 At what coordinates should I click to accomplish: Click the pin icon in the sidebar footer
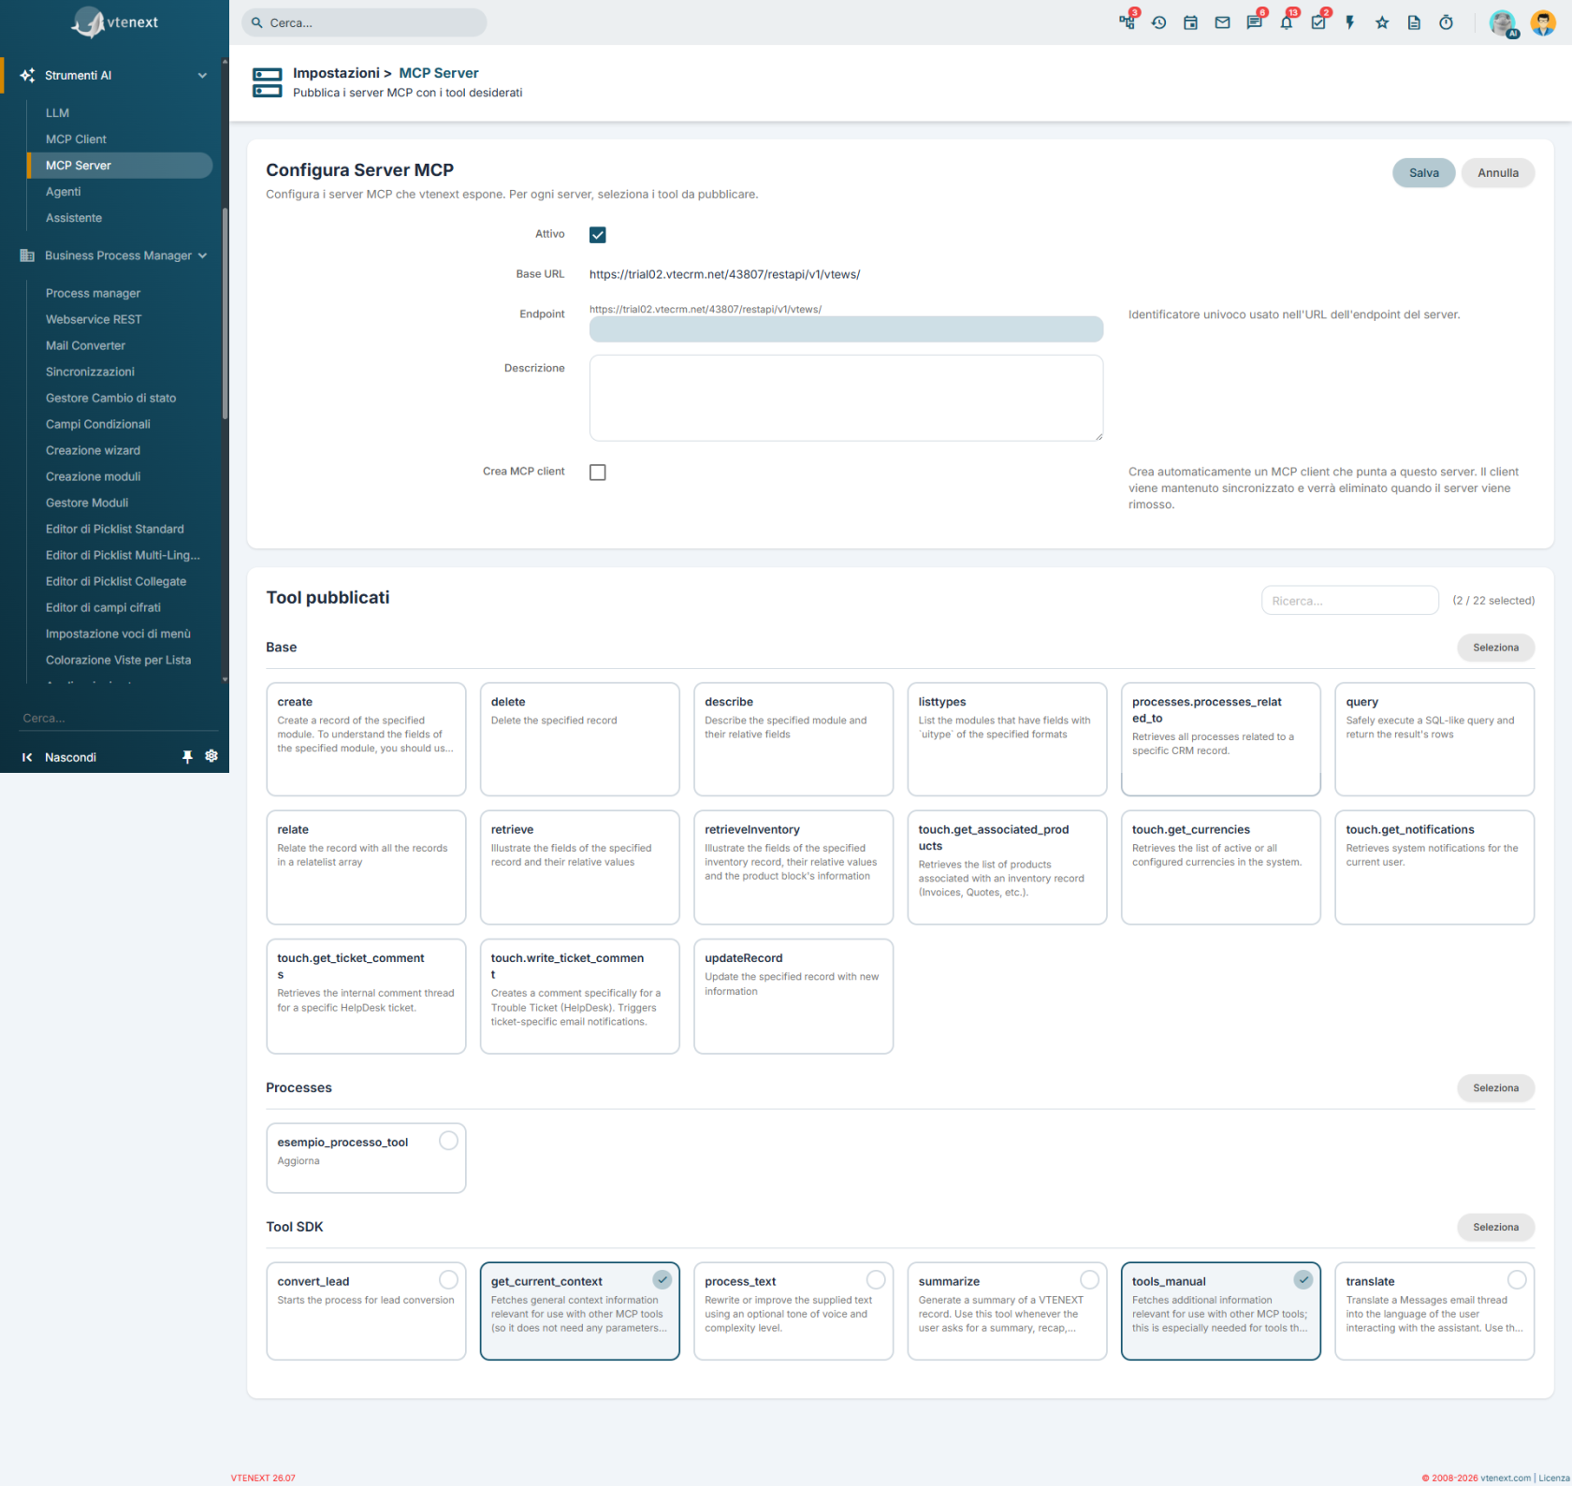[x=187, y=756]
